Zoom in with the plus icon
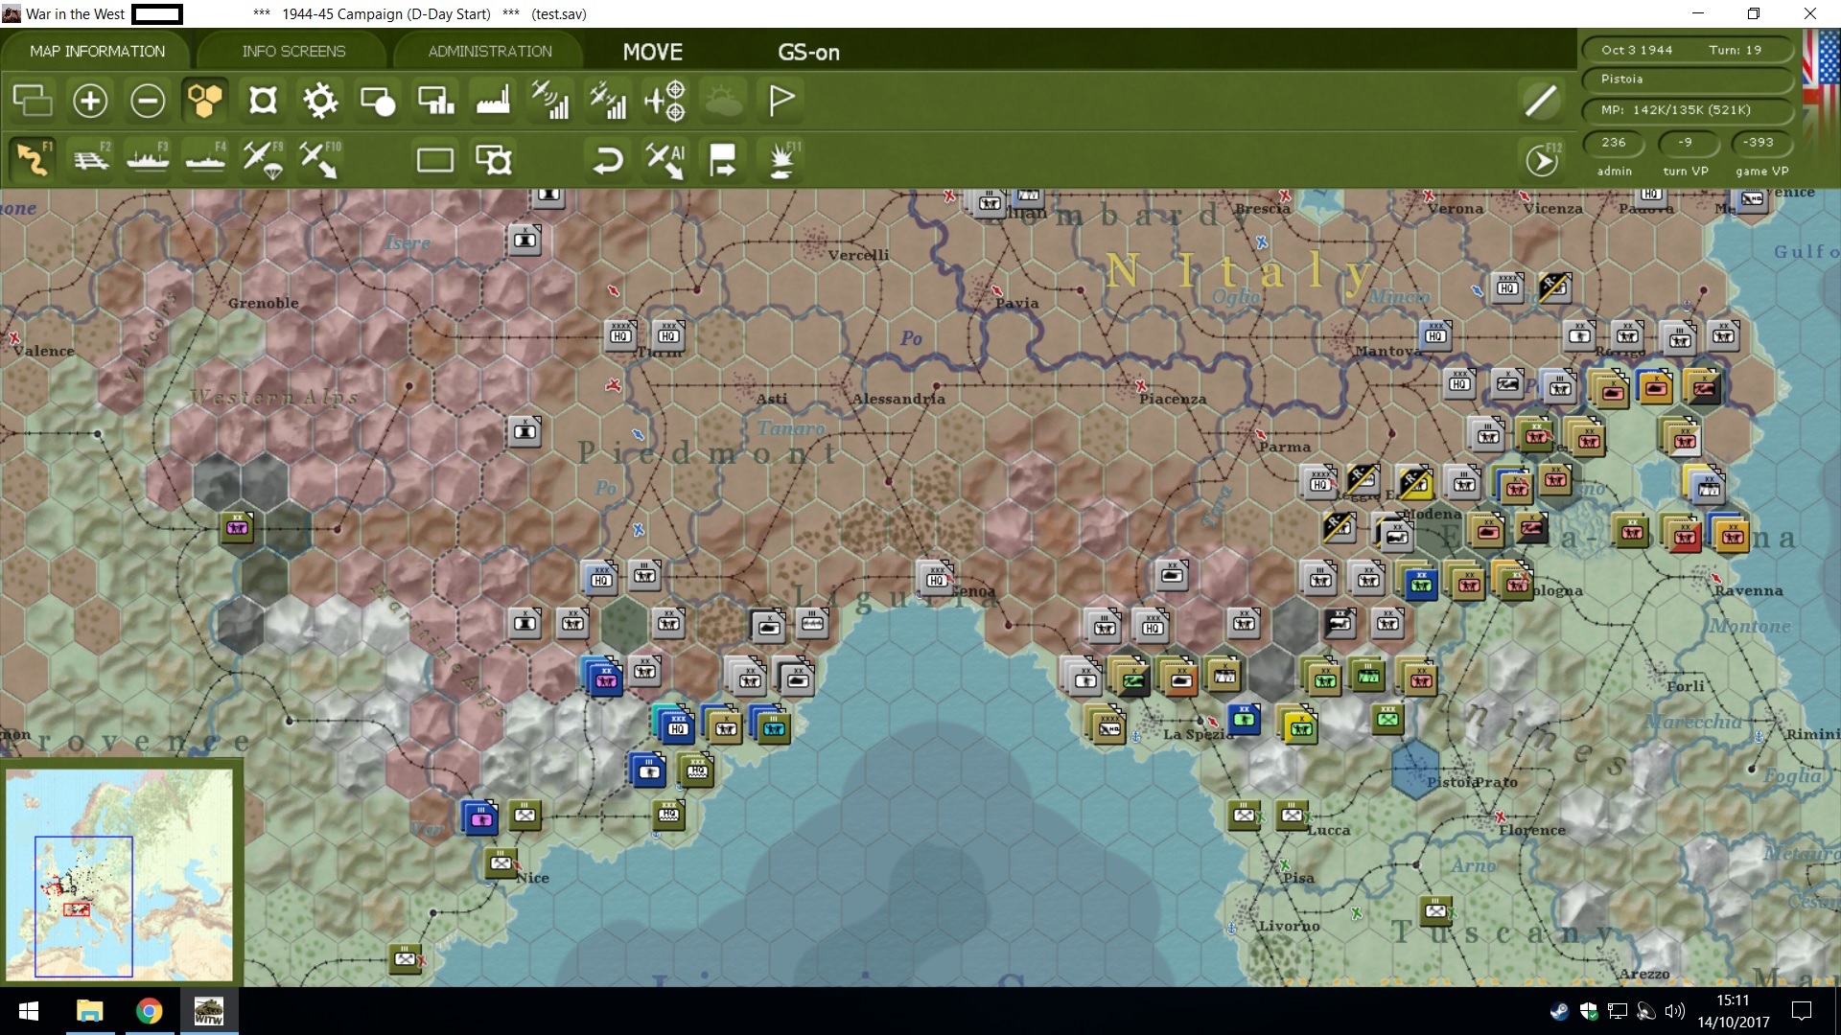 tap(90, 100)
